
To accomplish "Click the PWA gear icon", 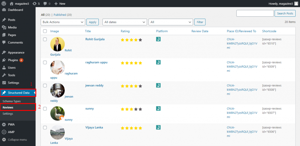I will tap(4, 124).
